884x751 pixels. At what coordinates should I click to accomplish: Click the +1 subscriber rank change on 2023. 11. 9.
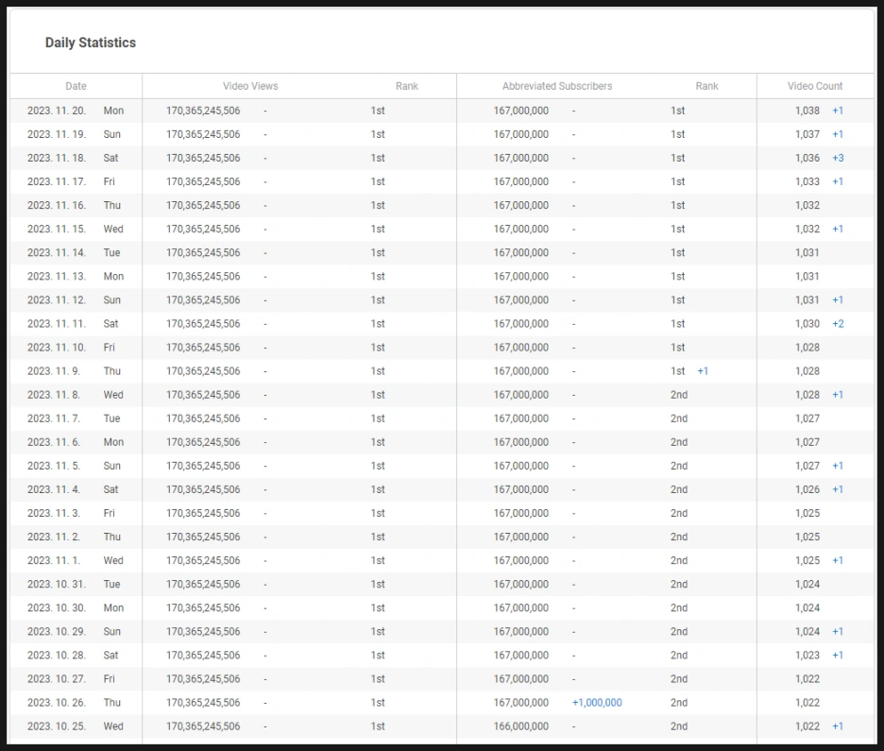pyautogui.click(x=703, y=371)
